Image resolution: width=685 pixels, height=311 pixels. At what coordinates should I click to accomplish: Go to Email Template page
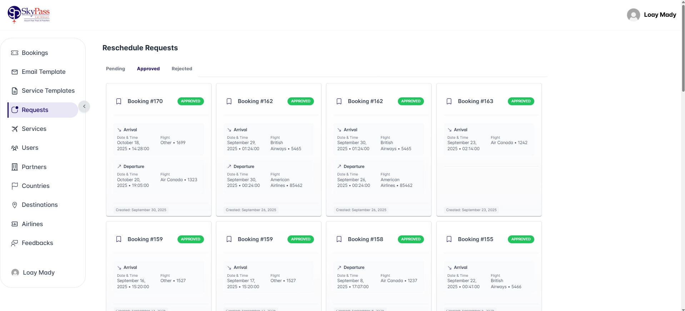[43, 72]
